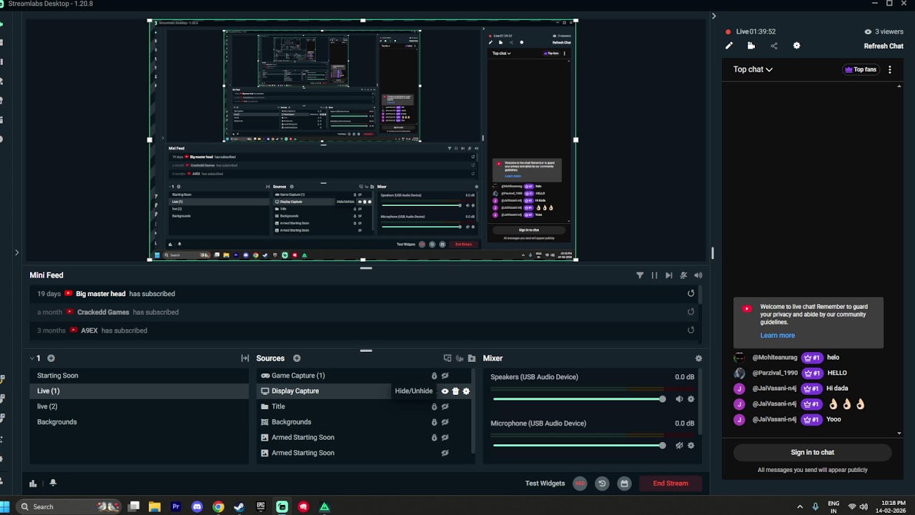Expand the left side panel arrow
Screen dimensions: 915x515
point(16,252)
